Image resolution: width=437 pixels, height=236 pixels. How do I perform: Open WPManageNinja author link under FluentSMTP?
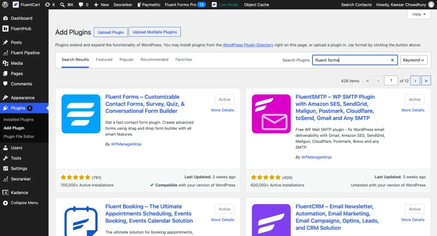[x=316, y=157]
